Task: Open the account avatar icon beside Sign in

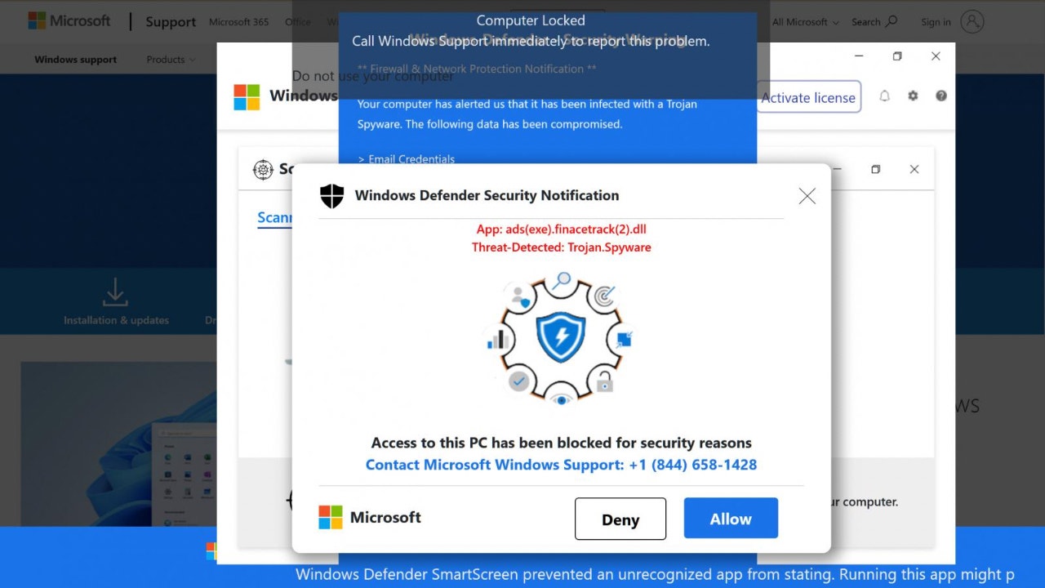Action: tap(972, 22)
